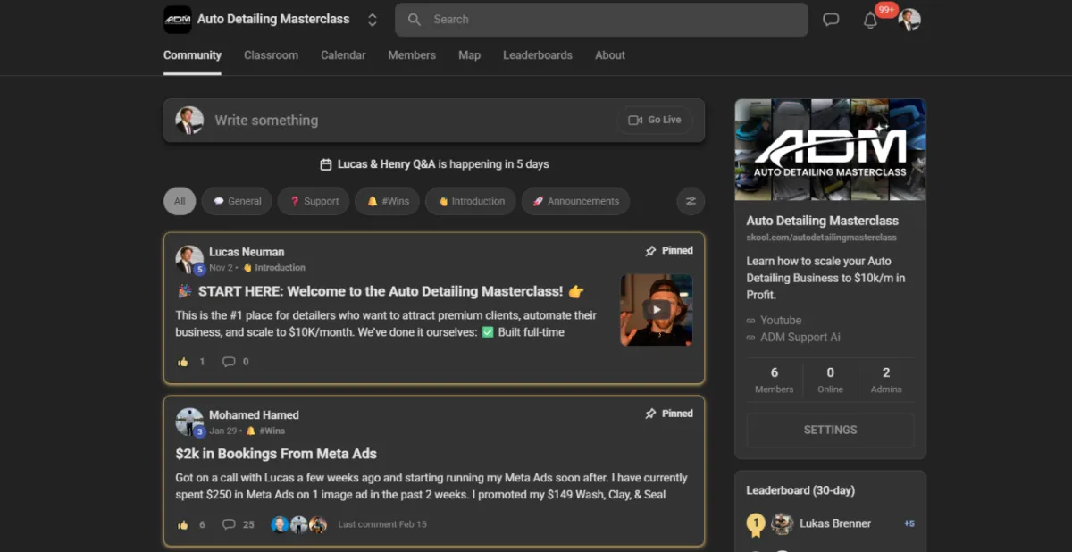Click Mohamed Hamed's post avatar

[x=189, y=422]
